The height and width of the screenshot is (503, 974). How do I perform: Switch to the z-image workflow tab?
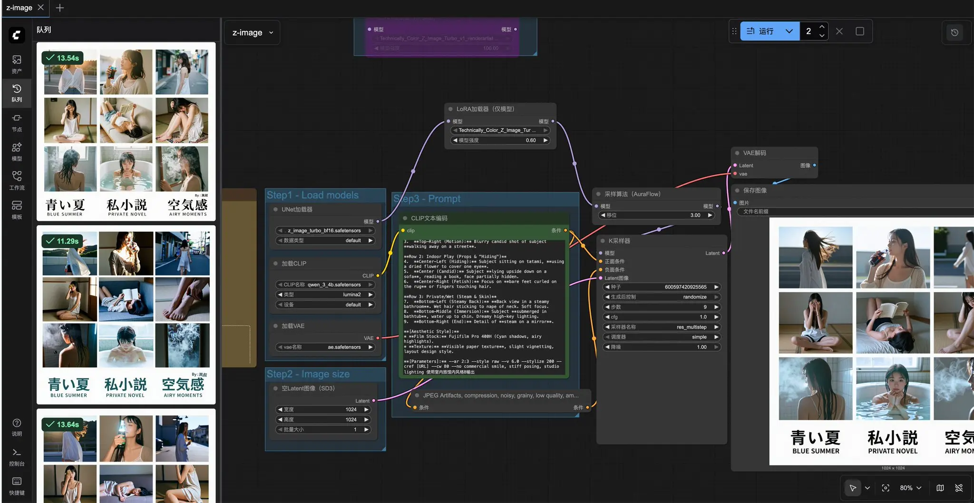click(x=19, y=8)
